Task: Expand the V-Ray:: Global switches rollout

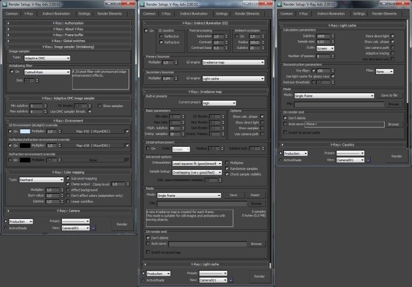Action: point(68,41)
